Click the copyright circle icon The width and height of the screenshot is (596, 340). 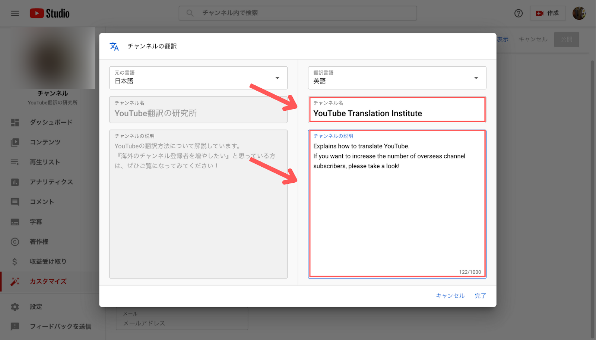[15, 242]
